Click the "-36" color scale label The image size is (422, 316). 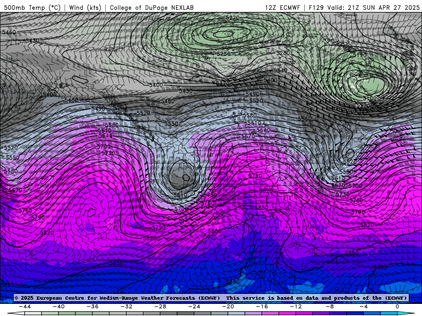(x=93, y=307)
